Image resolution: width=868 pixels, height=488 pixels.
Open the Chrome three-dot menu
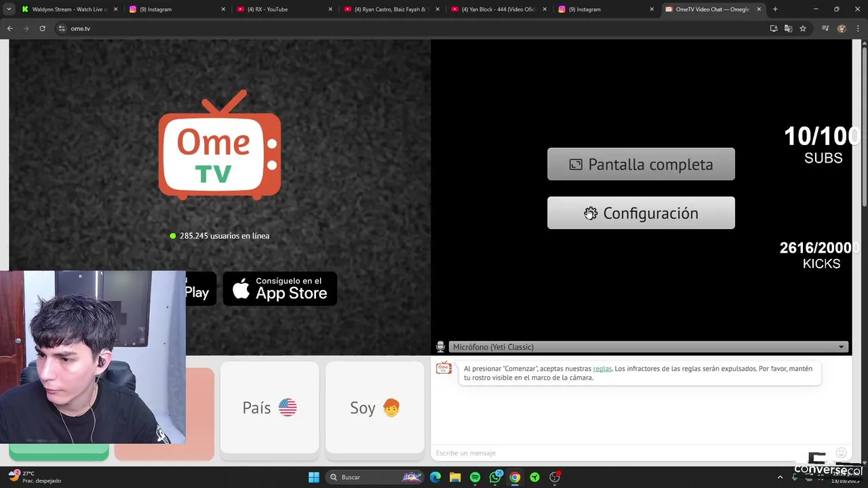[858, 28]
